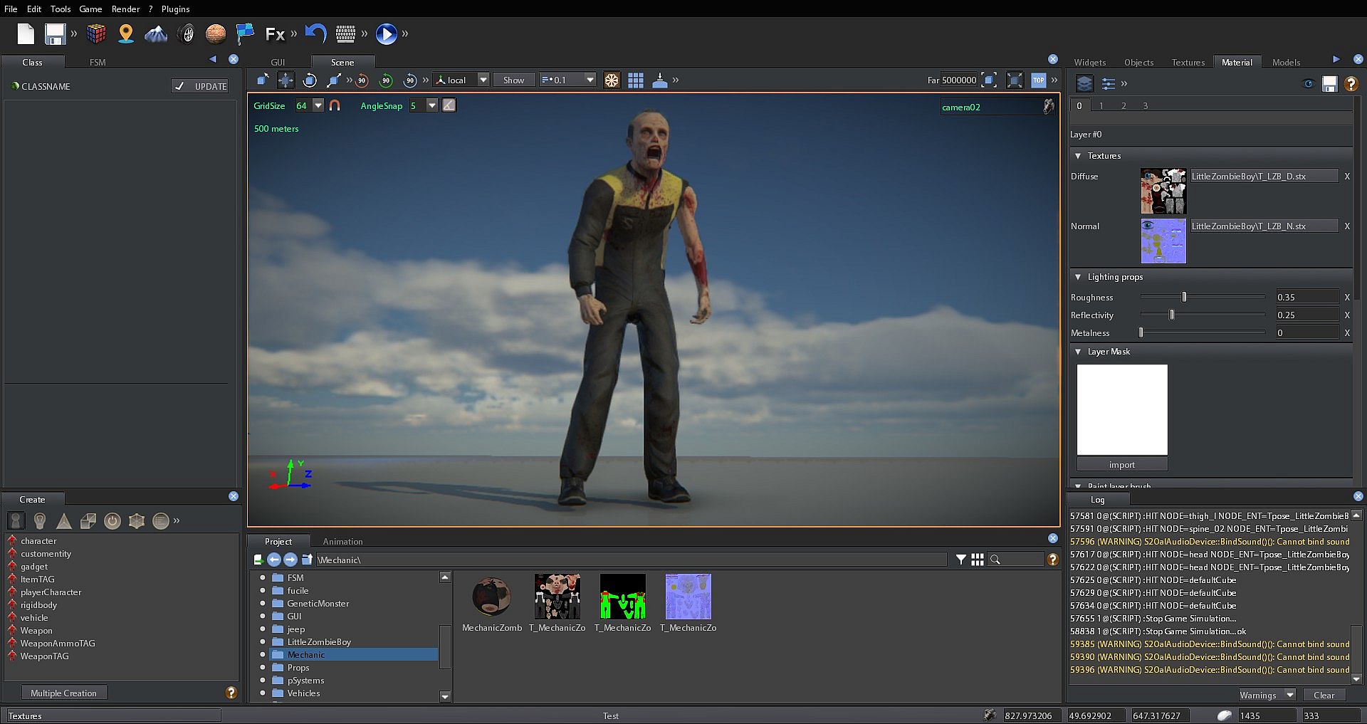Click the Fx effects toolbar icon

point(275,33)
